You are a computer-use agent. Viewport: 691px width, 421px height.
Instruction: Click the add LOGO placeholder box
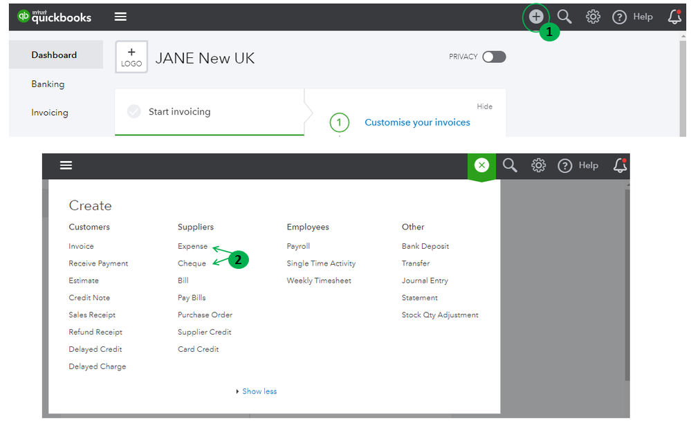click(x=131, y=57)
